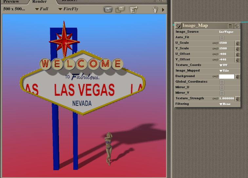
Task: Open the Texture_Coords UV dropdown
Action: click(x=223, y=65)
